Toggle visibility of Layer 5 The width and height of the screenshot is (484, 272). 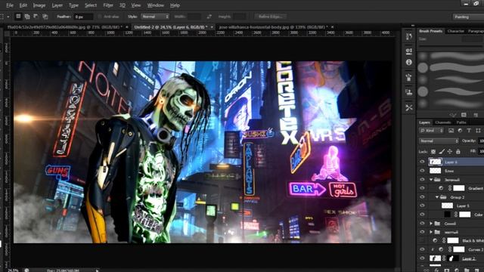click(x=422, y=206)
